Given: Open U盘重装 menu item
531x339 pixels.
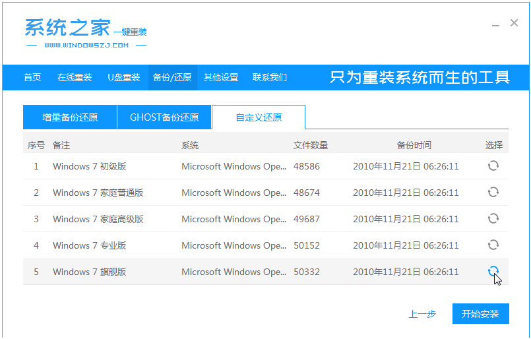Looking at the screenshot, I should point(124,77).
